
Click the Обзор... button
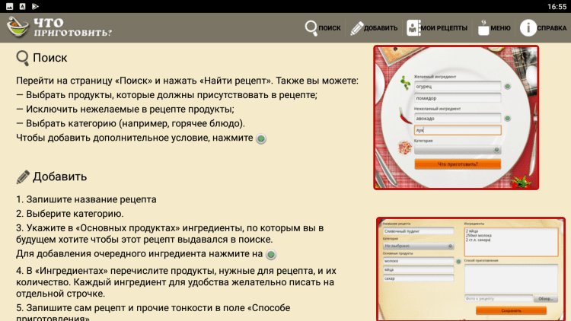tap(546, 299)
